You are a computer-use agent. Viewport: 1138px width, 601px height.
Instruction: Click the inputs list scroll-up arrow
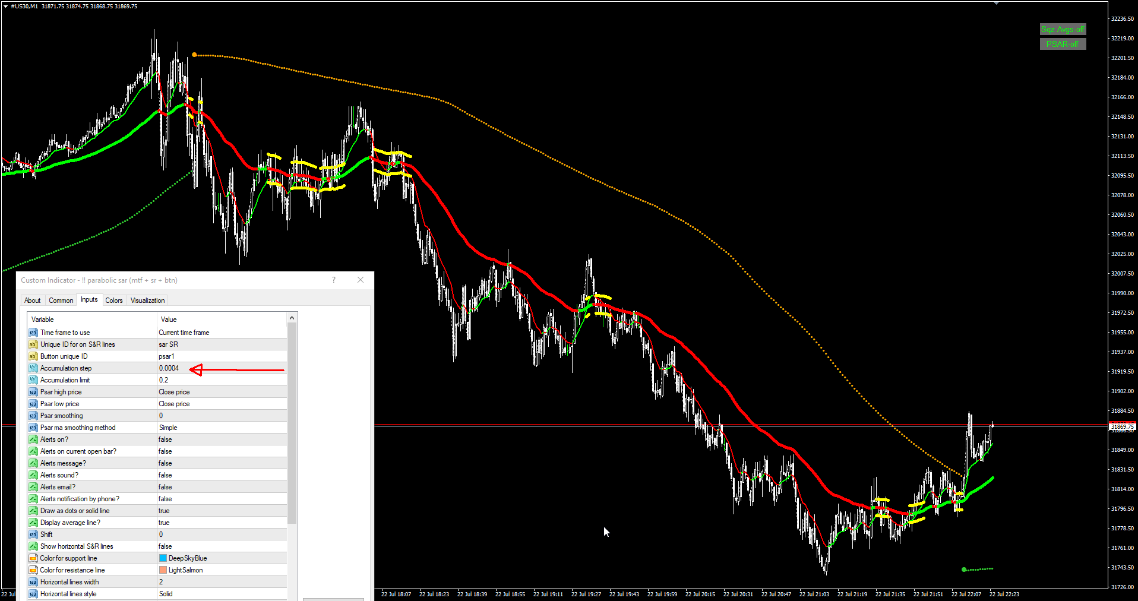pyautogui.click(x=292, y=318)
